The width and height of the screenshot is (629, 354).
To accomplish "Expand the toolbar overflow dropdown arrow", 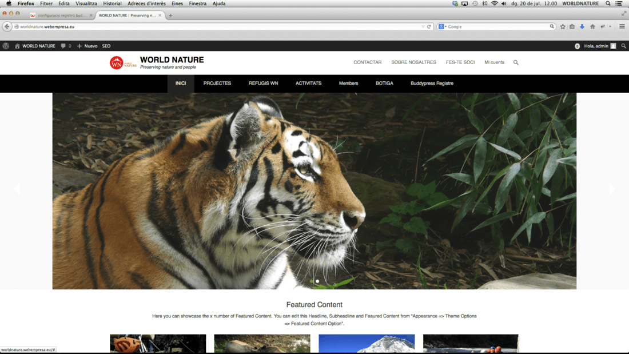I will [x=610, y=26].
